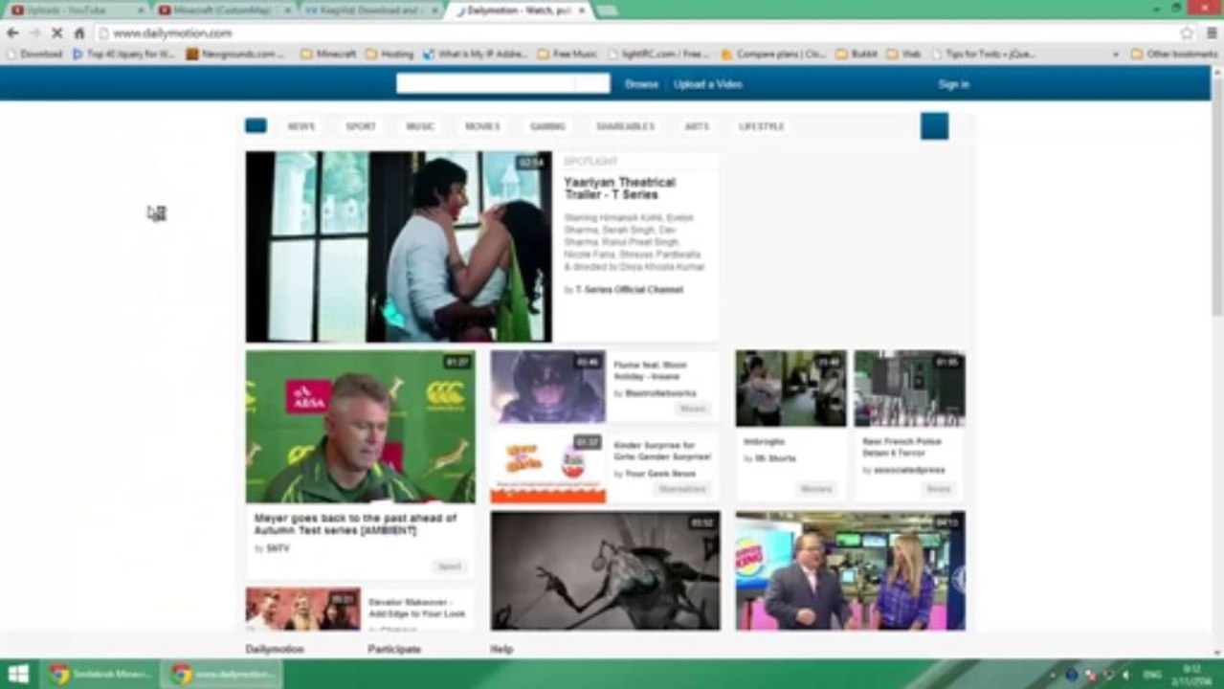The height and width of the screenshot is (689, 1224).
Task: Expand the bookmarks overflow chevron
Action: point(1116,55)
